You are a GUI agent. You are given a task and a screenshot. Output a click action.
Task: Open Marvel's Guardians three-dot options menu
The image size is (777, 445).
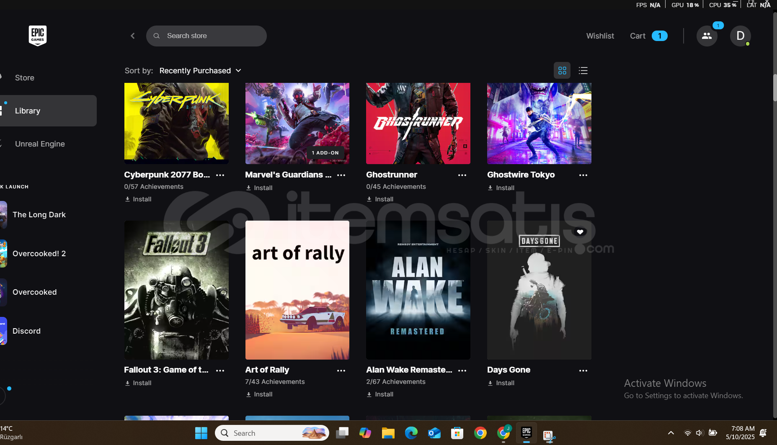pyautogui.click(x=341, y=175)
